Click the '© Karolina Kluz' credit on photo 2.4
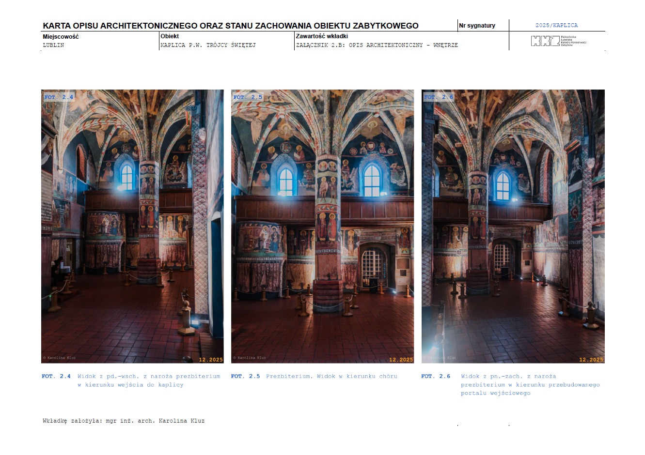Image resolution: width=645 pixels, height=455 pixels. tap(59, 358)
